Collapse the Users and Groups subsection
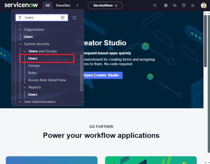The width and height of the screenshot is (210, 164). click(25, 51)
